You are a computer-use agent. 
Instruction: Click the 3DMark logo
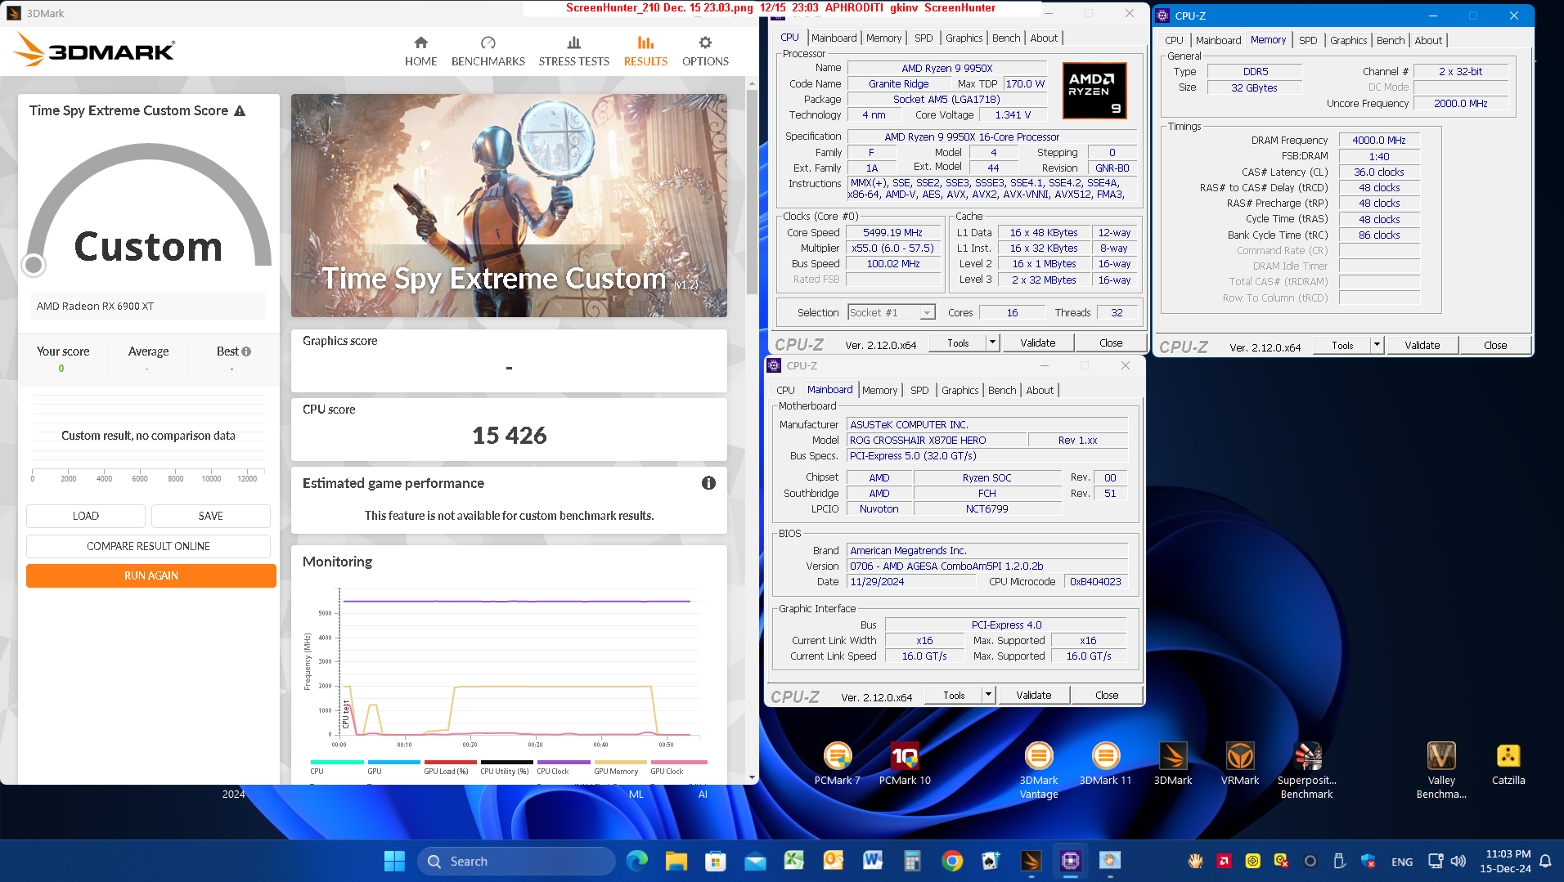tap(94, 51)
